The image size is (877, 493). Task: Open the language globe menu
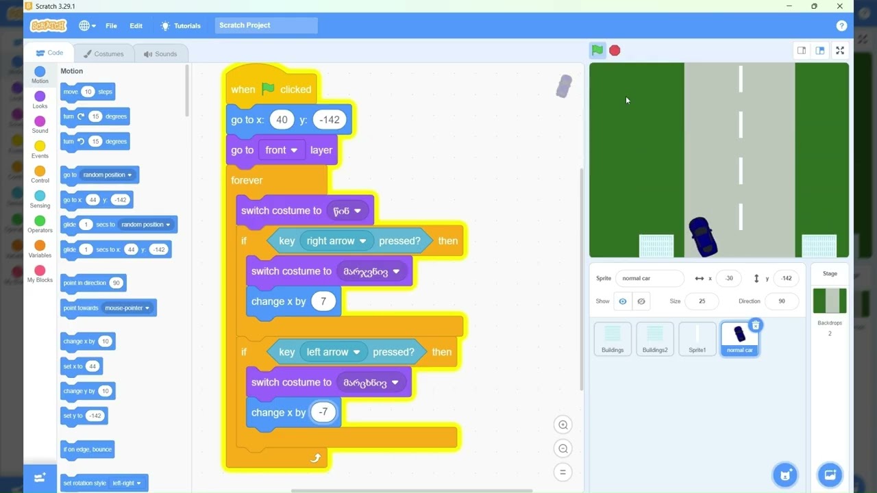pos(87,25)
